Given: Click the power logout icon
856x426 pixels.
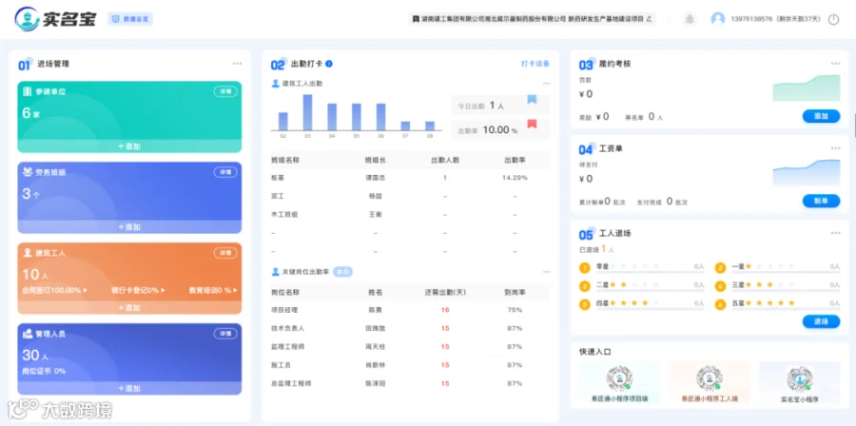Looking at the screenshot, I should (x=833, y=19).
